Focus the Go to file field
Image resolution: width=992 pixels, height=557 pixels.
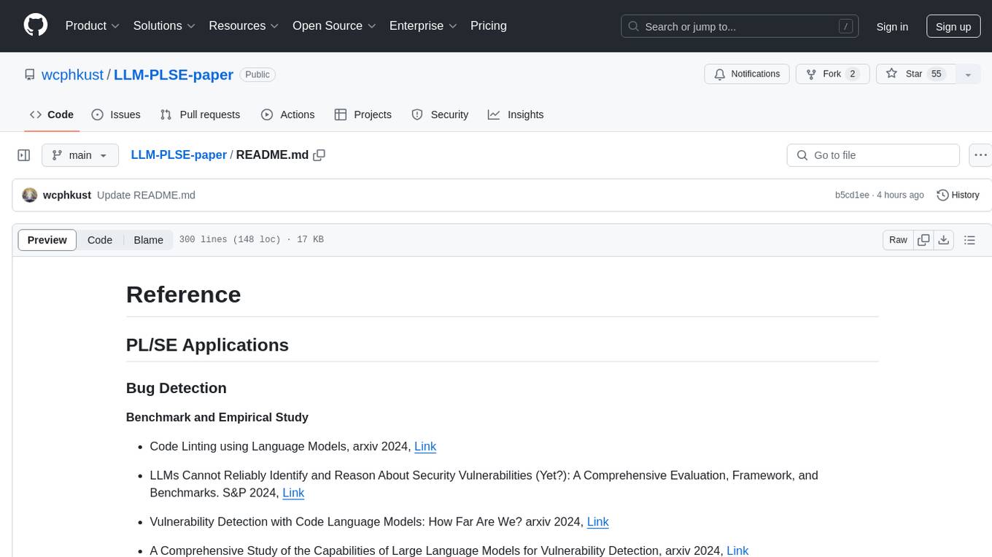(873, 155)
